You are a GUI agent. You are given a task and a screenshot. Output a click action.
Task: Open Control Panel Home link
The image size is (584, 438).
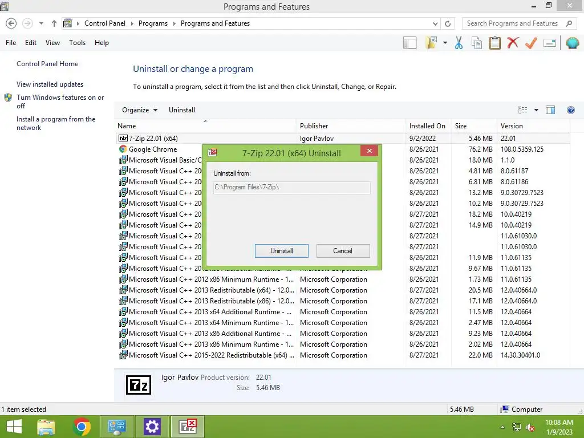click(47, 64)
